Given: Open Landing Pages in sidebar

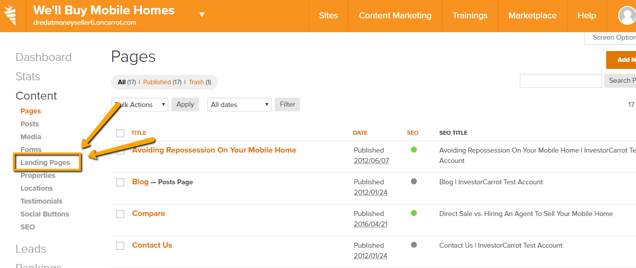Looking at the screenshot, I should coord(45,162).
